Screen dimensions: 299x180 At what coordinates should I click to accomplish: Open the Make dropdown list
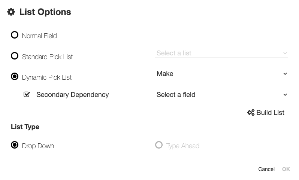221,74
